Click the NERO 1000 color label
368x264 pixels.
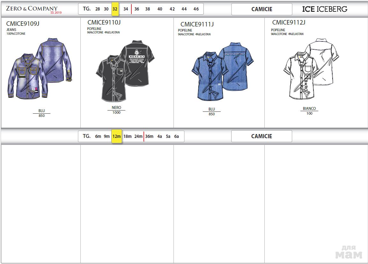tap(116, 110)
